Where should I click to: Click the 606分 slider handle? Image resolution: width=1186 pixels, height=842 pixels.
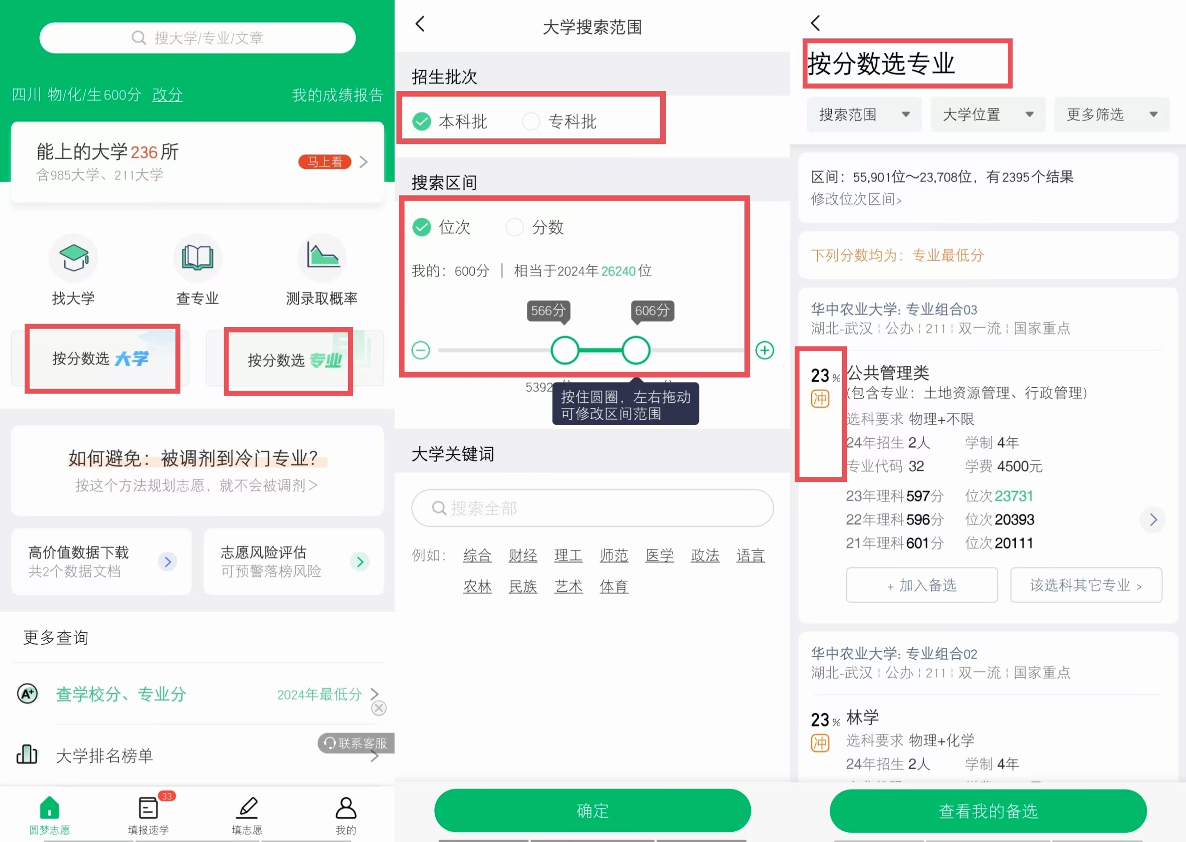click(636, 351)
